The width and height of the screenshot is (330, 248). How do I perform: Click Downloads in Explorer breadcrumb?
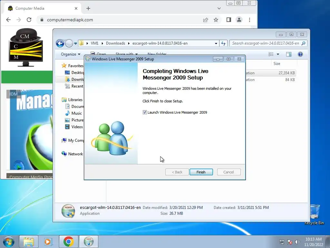click(x=116, y=43)
